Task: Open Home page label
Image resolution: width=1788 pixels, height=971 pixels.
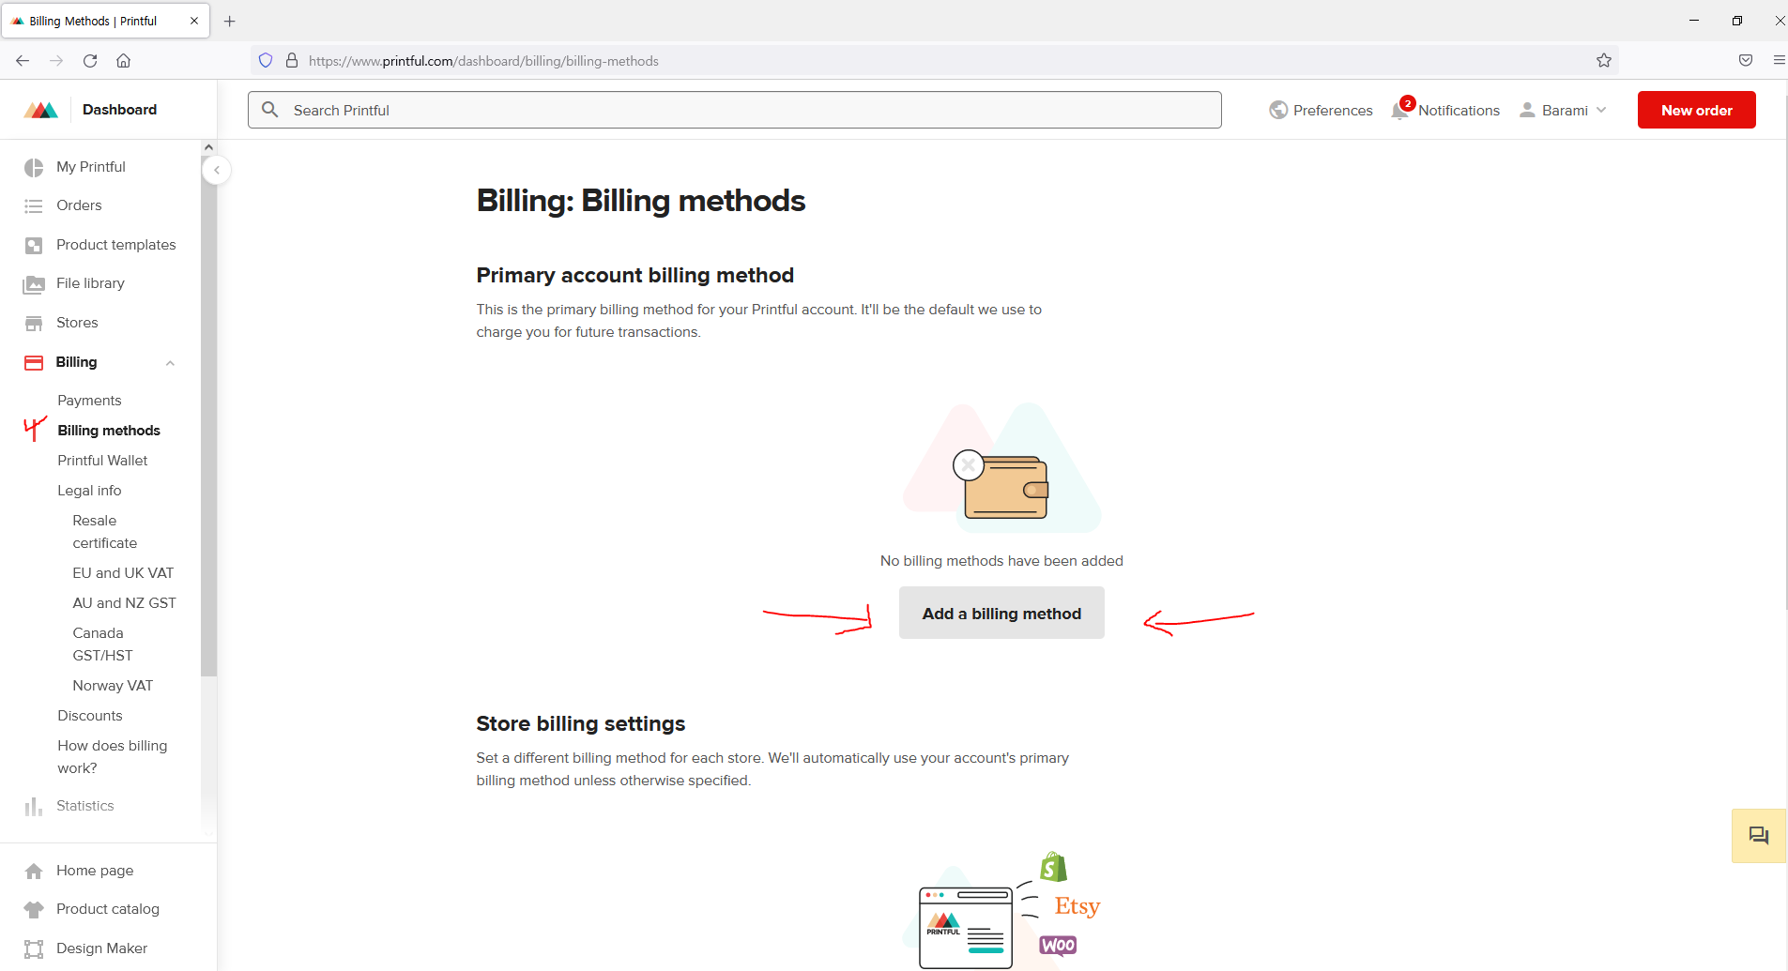Action: pyautogui.click(x=95, y=871)
